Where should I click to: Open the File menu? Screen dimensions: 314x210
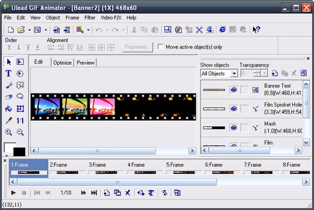8,18
